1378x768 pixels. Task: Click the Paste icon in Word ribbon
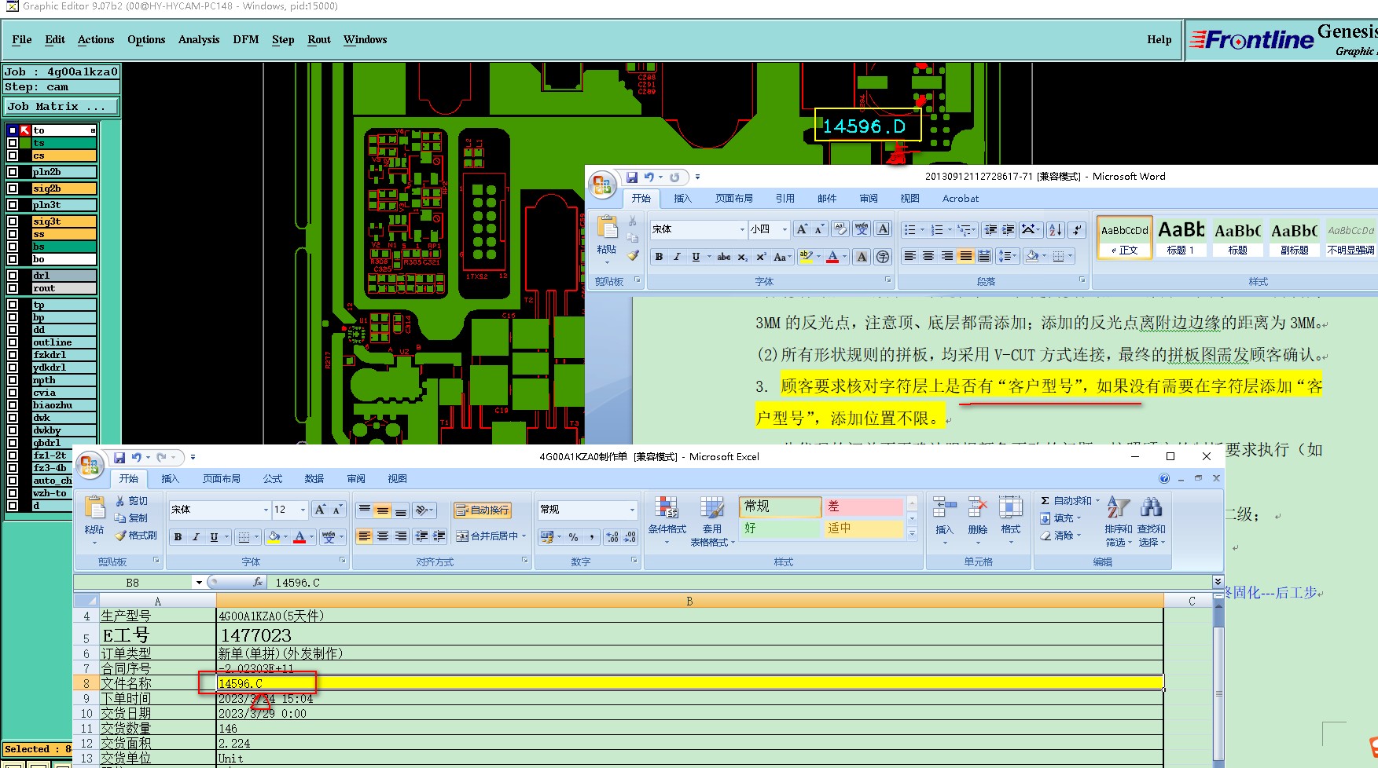[607, 228]
